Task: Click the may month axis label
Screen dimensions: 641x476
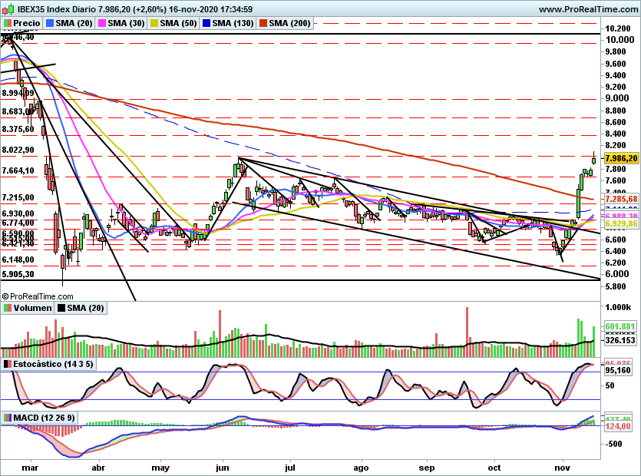Action: (160, 468)
